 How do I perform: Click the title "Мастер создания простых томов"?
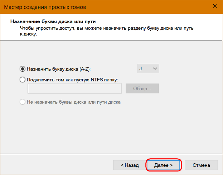point(45,7)
